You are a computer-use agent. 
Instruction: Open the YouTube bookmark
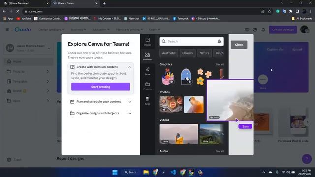pyautogui.click(x=24, y=19)
